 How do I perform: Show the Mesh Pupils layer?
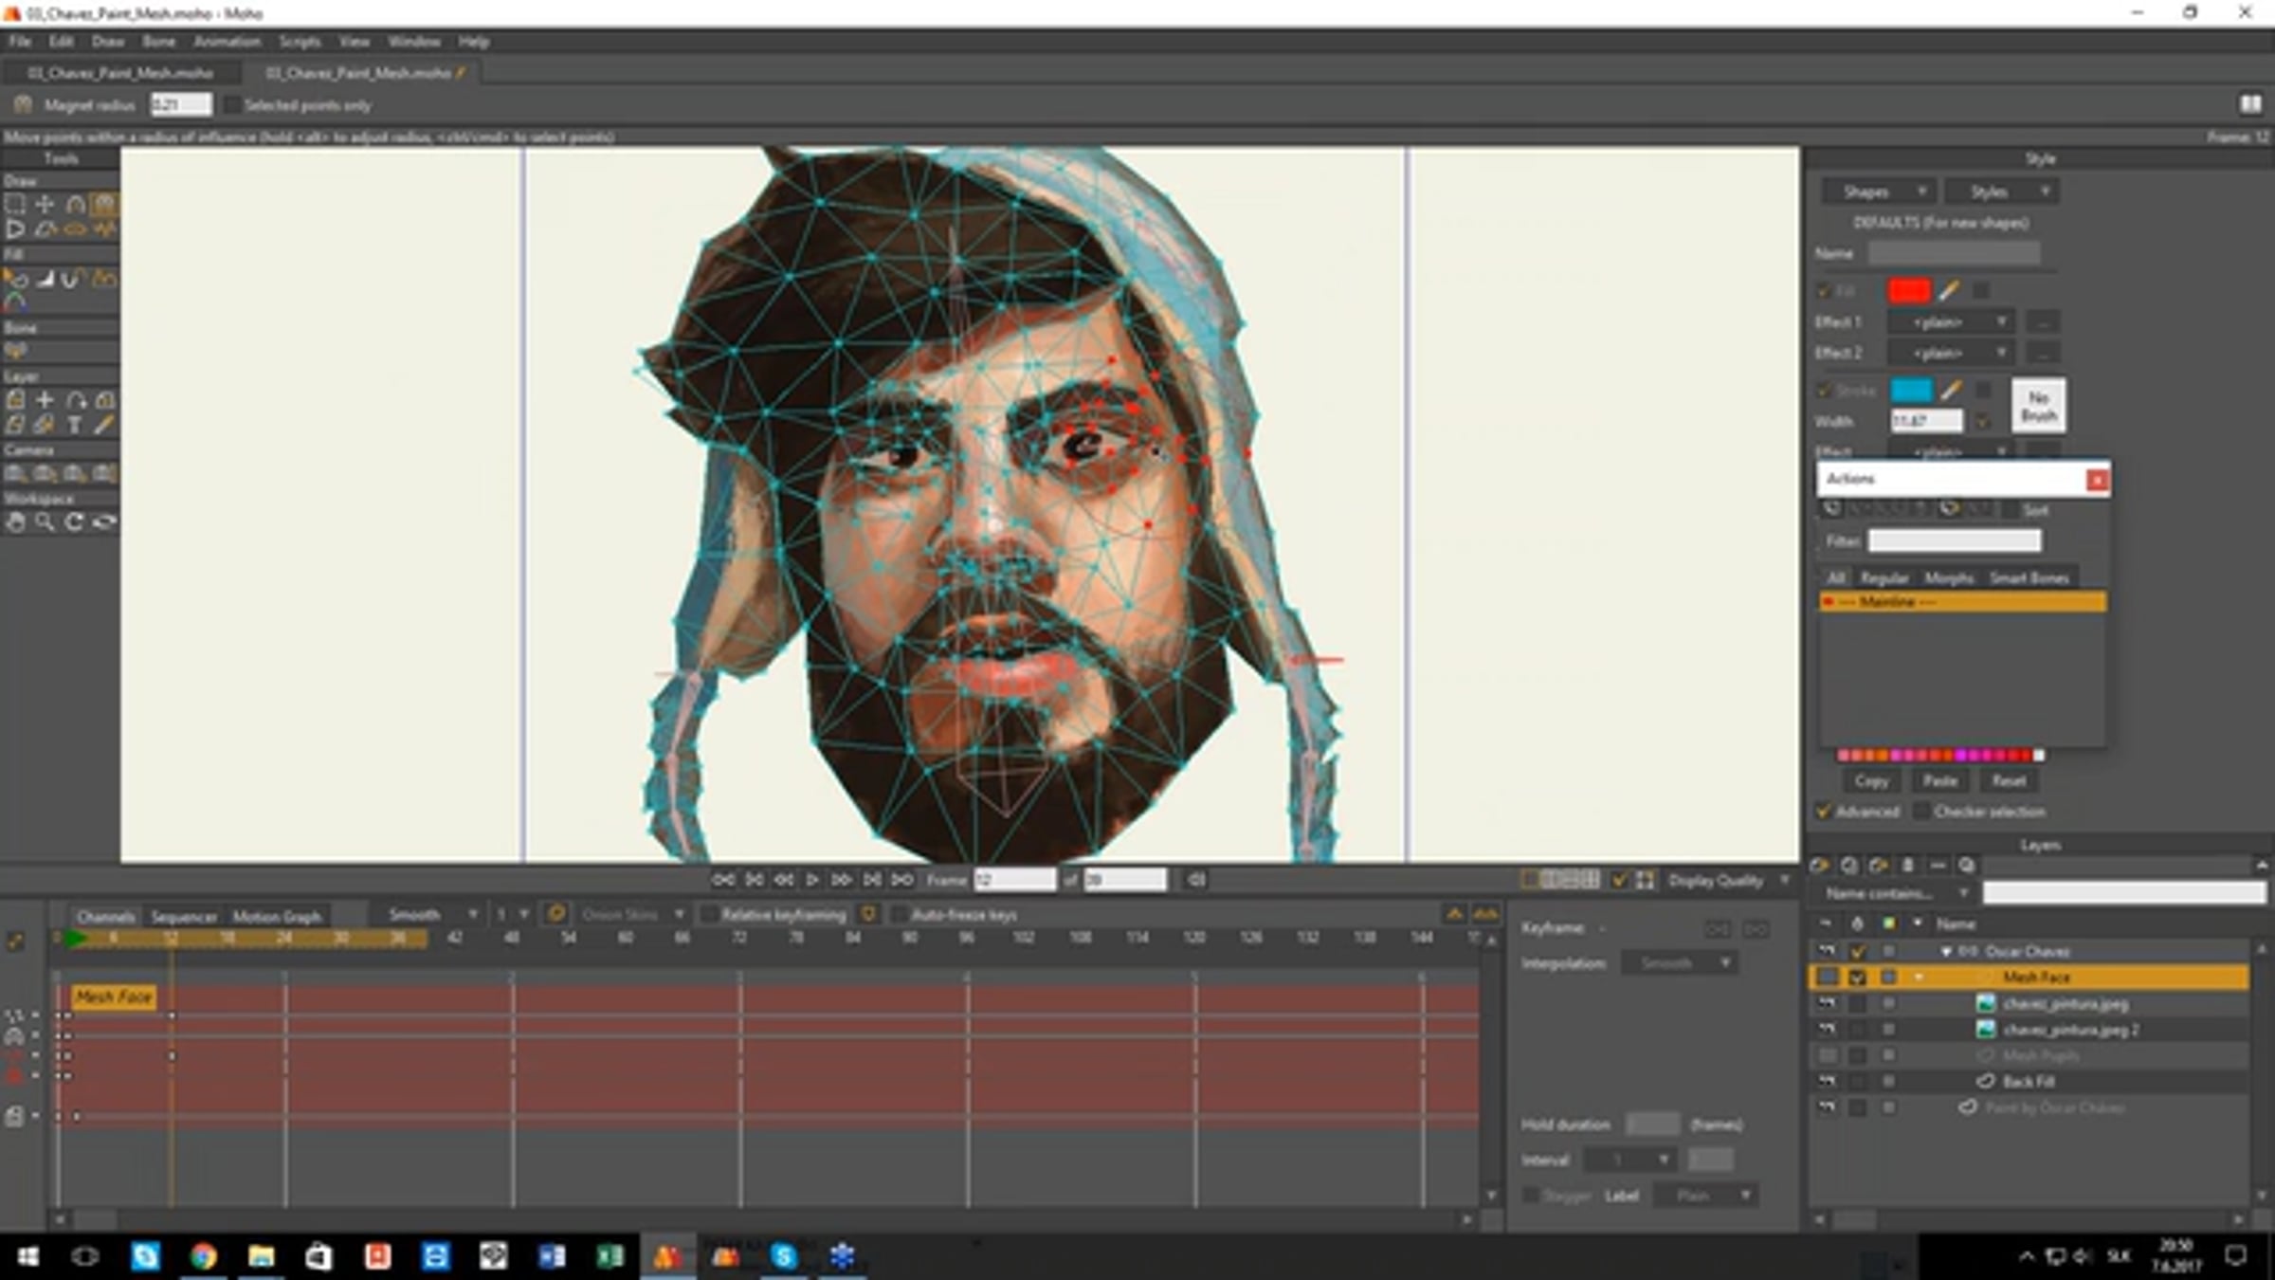tap(1827, 1055)
